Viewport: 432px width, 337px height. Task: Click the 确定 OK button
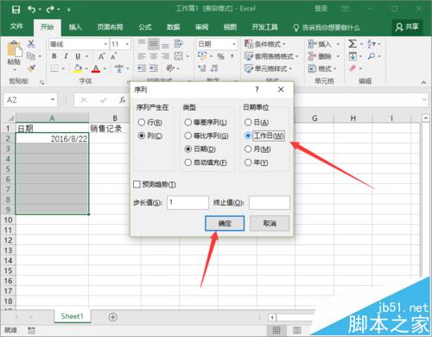coord(225,223)
